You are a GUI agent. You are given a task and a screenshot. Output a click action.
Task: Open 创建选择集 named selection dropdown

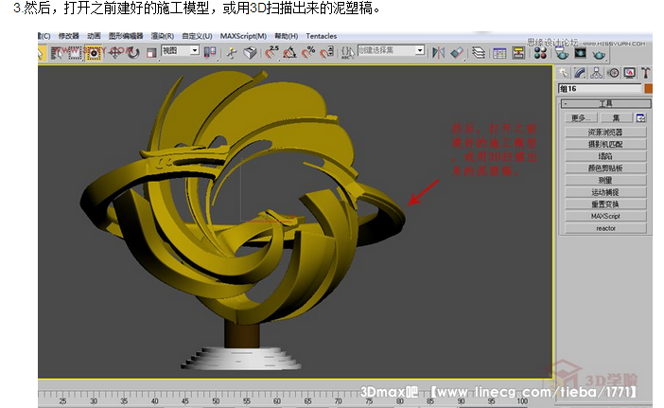391,50
